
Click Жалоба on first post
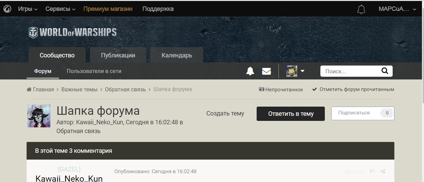click(x=354, y=171)
